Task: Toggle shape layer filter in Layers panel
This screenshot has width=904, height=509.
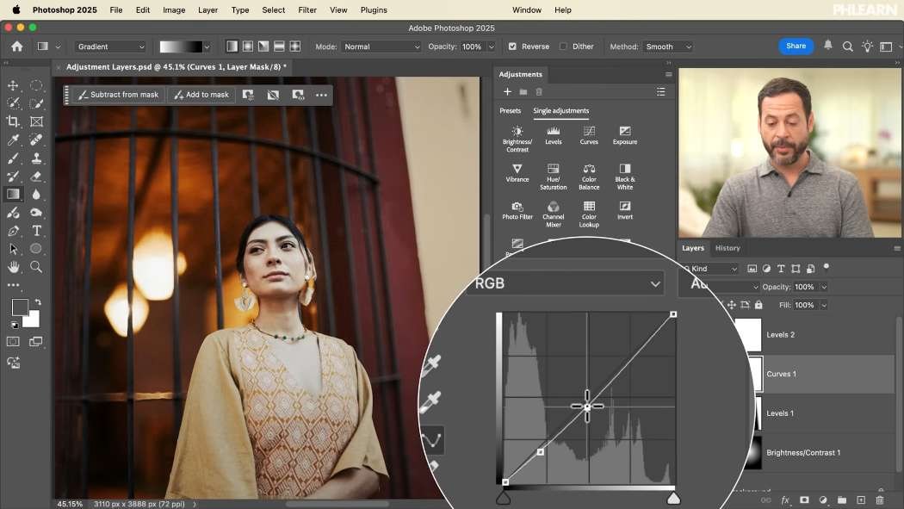Action: click(x=796, y=269)
